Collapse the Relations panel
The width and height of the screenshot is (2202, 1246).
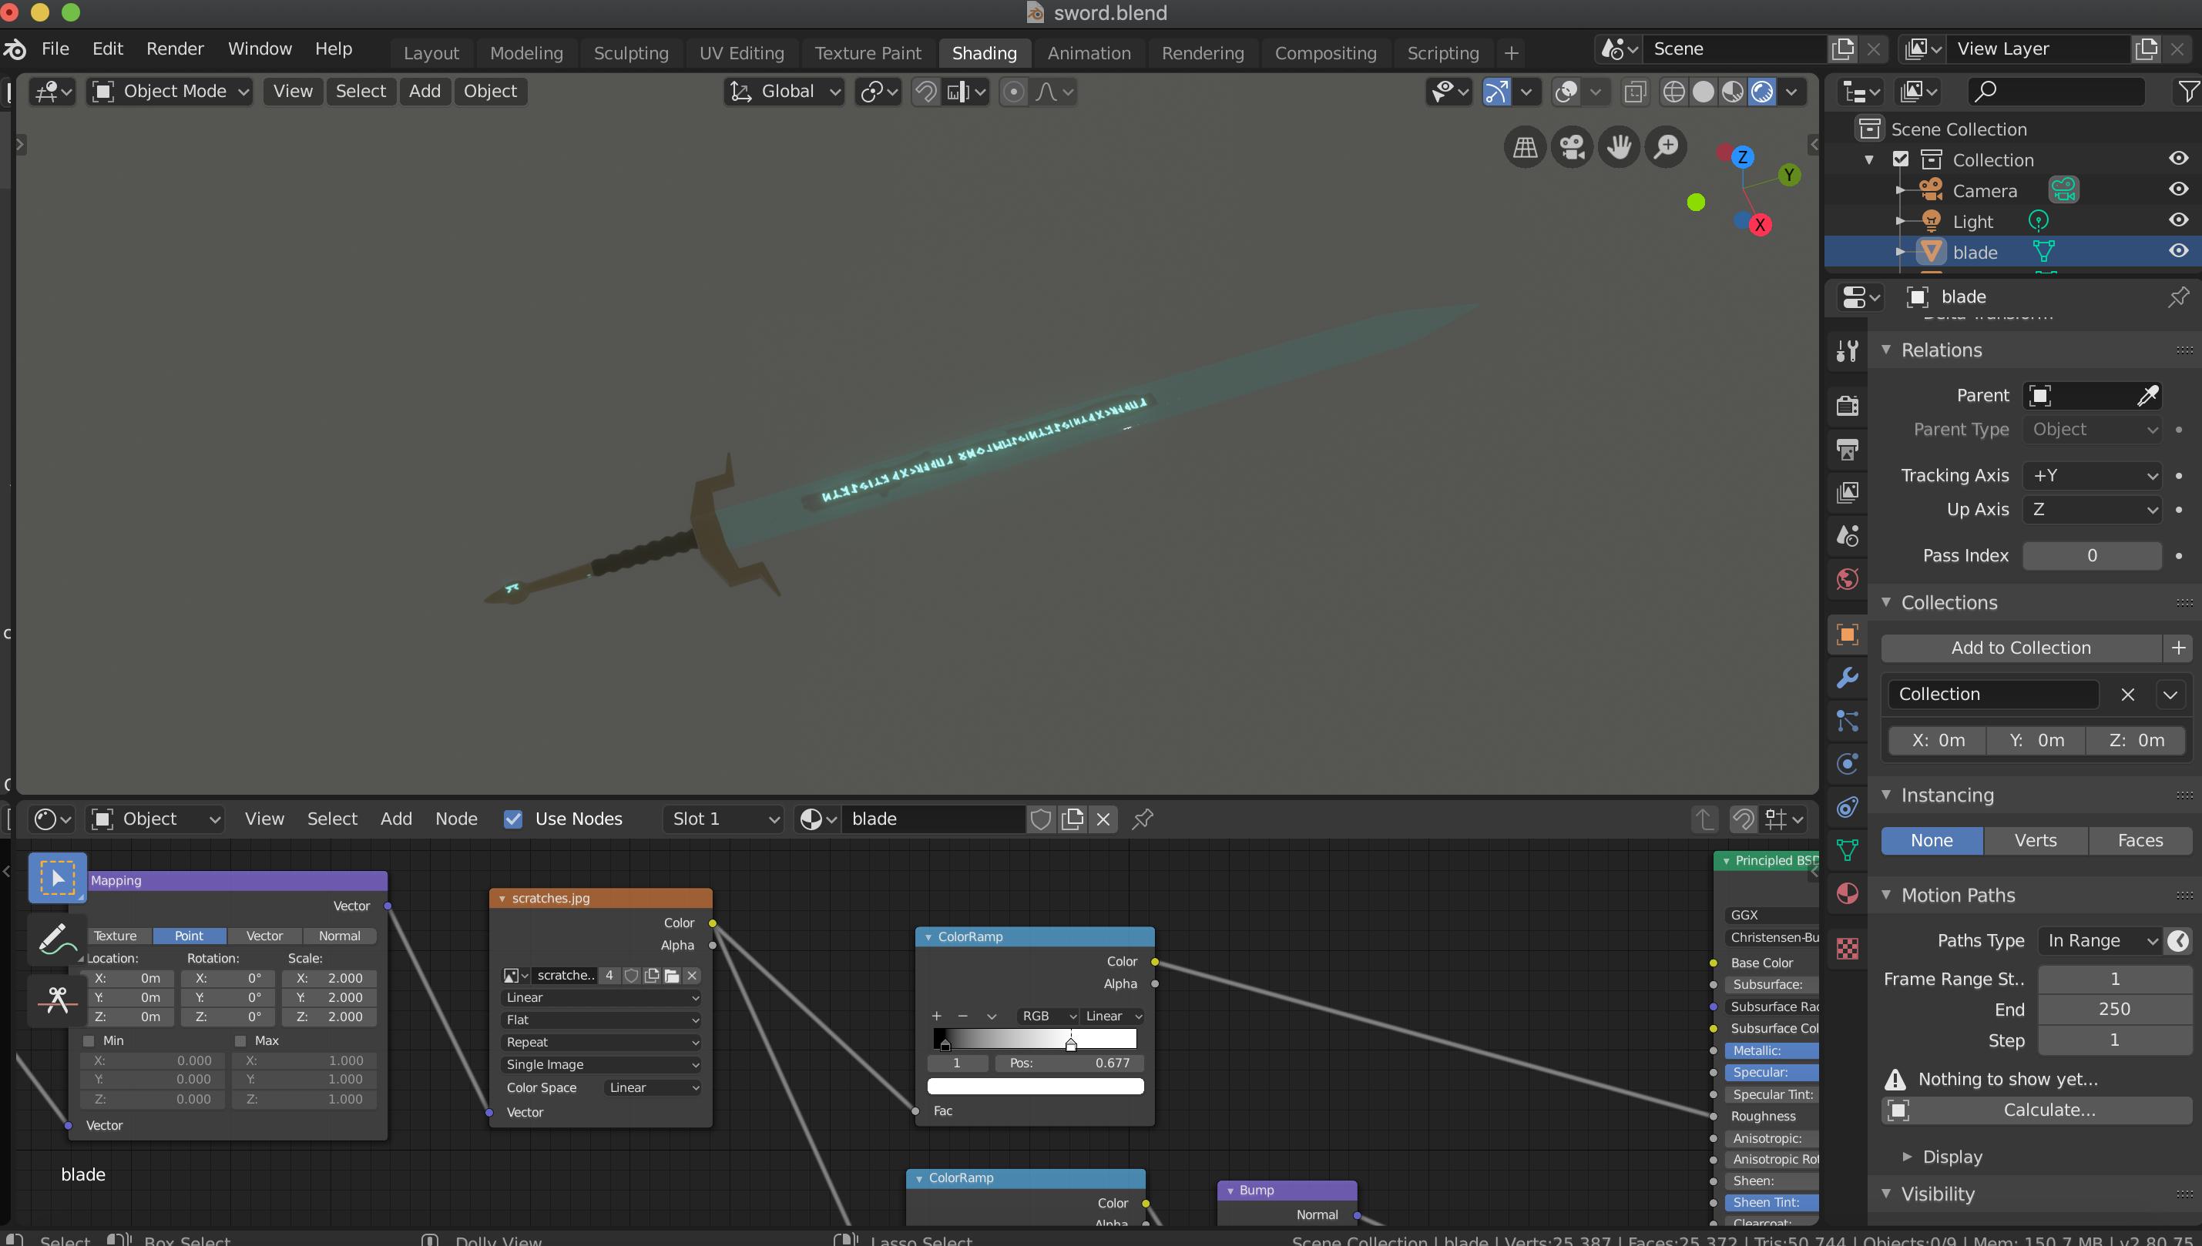[x=1885, y=350]
